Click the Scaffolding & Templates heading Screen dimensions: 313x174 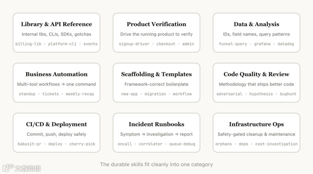point(156,74)
